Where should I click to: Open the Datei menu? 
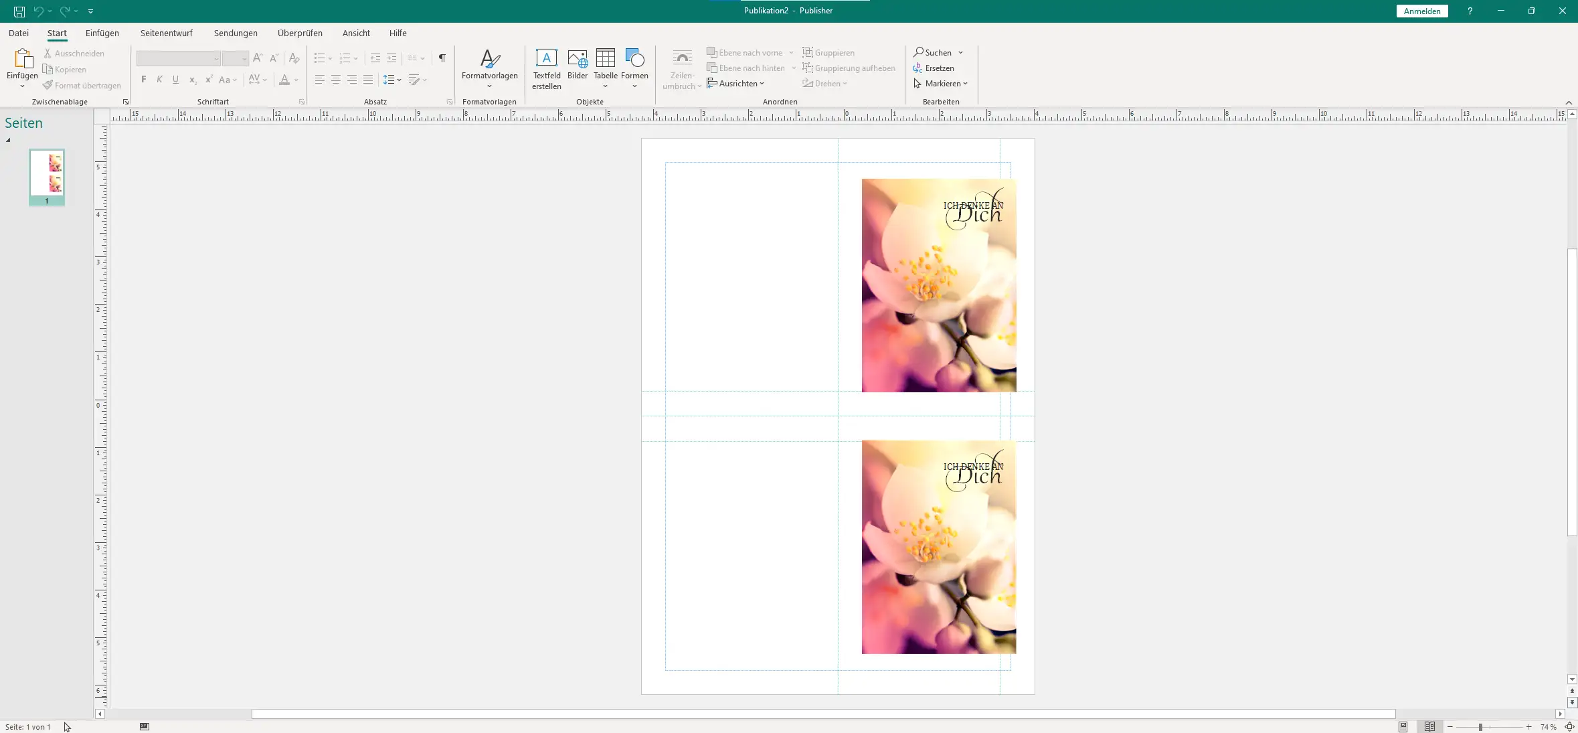[x=19, y=33]
